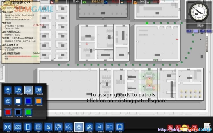Click the red danger warning triangle icon
Image resolution: width=213 pixels, height=133 pixels.
pos(52,2)
